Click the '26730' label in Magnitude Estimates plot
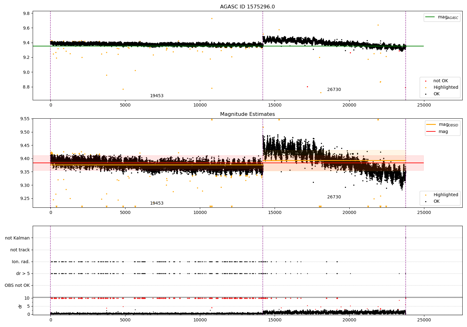The height and width of the screenshot is (327, 467). coord(334,197)
